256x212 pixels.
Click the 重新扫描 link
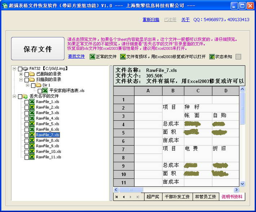151,20
